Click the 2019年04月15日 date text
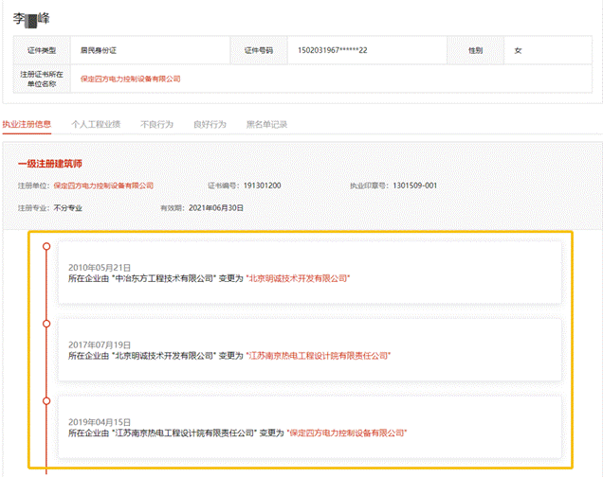The image size is (603, 477). pos(100,422)
